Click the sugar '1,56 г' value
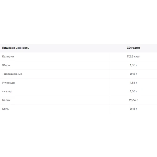This screenshot has width=157, height=157. (133, 91)
